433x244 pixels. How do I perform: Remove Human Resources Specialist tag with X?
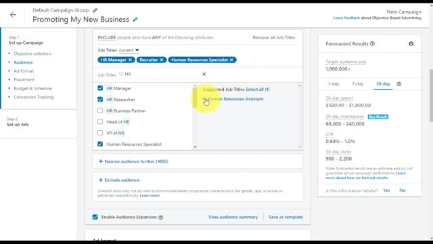pos(231,60)
